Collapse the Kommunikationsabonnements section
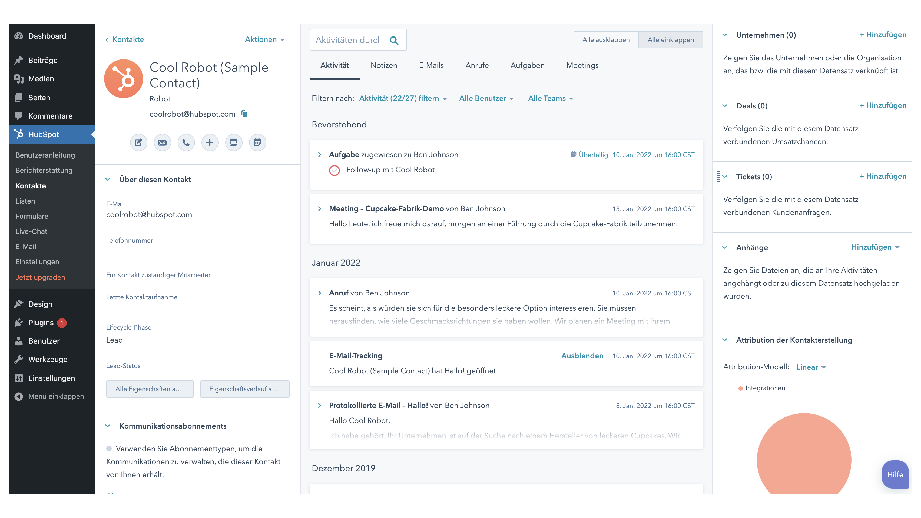 [x=108, y=426]
